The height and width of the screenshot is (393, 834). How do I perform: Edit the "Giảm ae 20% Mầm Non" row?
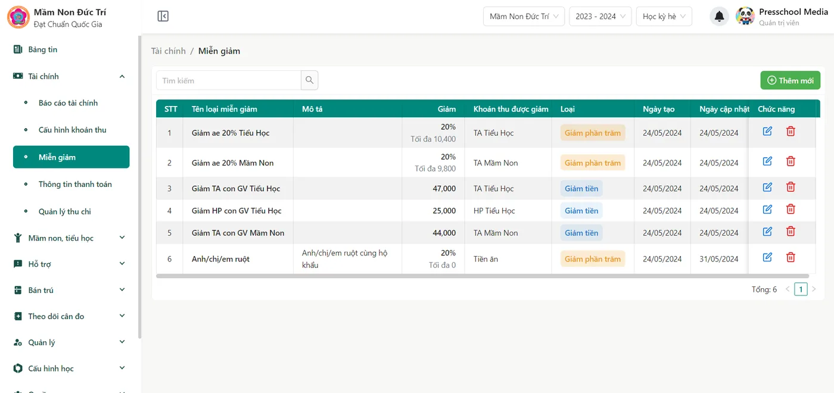(767, 161)
